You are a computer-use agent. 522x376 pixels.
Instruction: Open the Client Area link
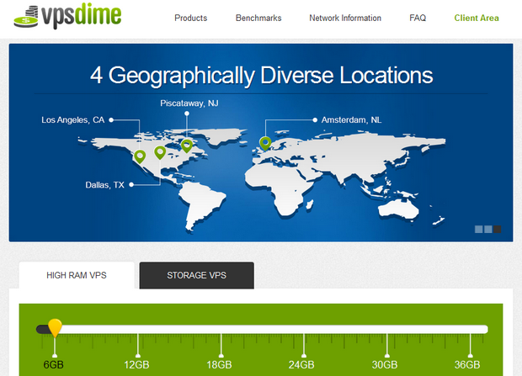click(x=477, y=18)
